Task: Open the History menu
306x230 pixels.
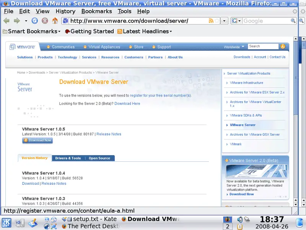Action: [x=65, y=11]
